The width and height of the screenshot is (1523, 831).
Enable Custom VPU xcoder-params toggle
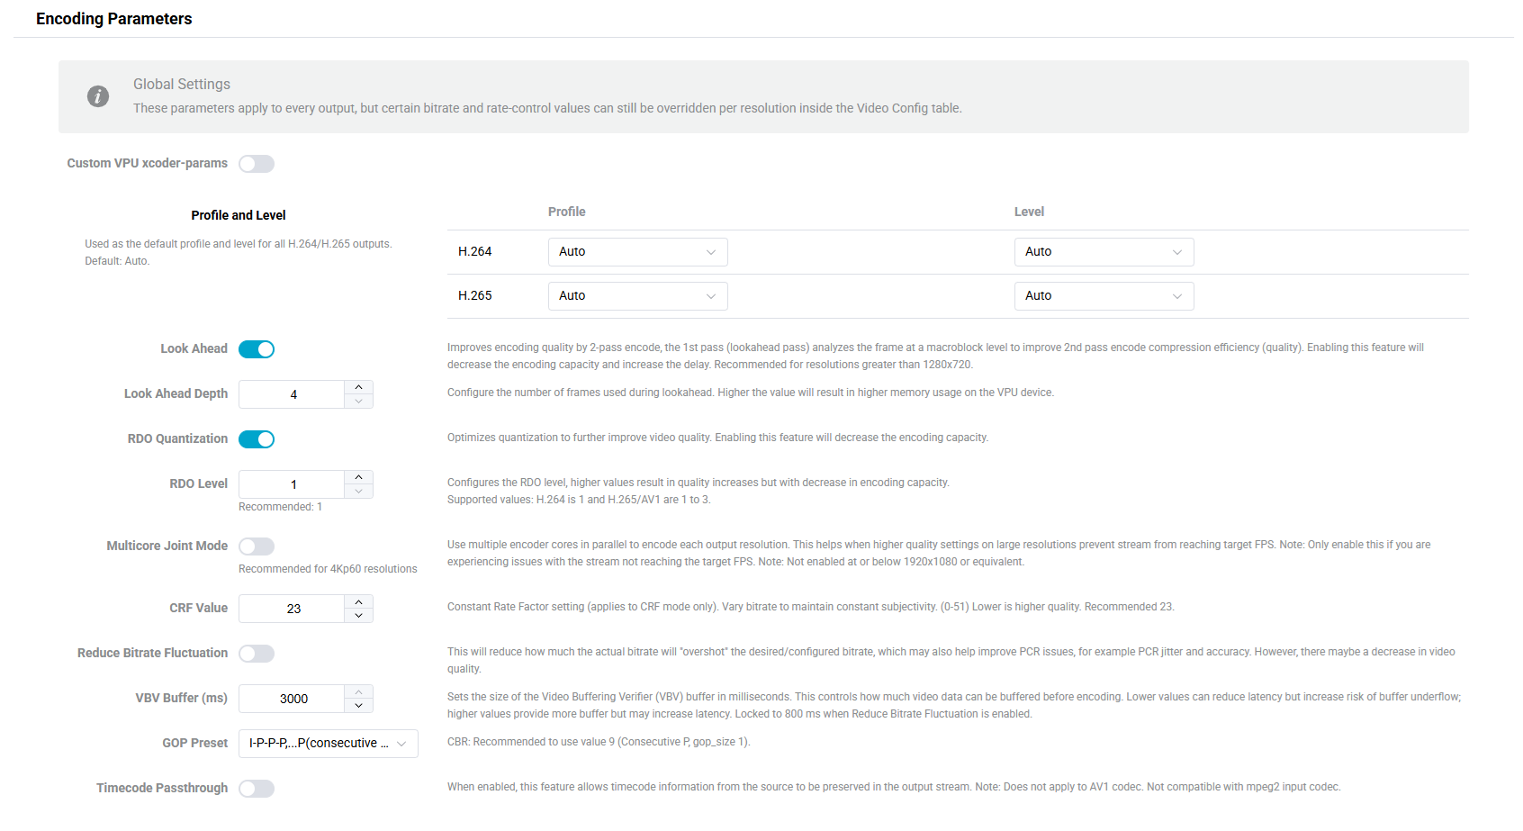257,164
